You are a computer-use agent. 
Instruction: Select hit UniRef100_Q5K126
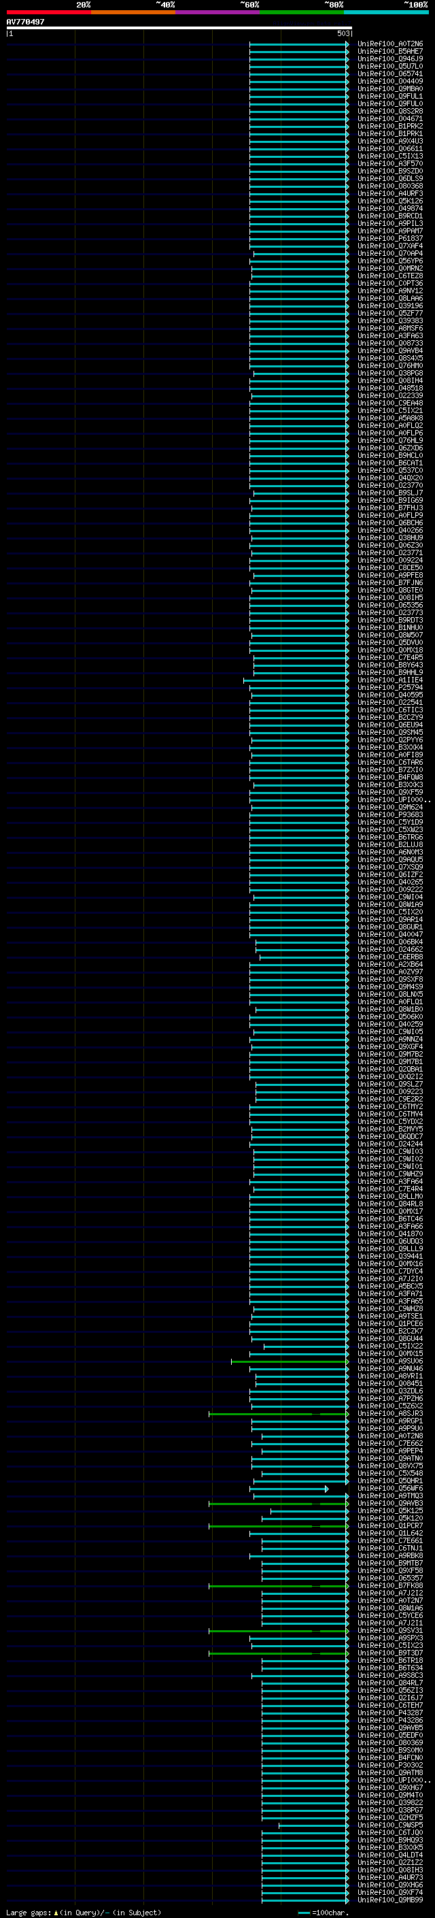click(390, 201)
